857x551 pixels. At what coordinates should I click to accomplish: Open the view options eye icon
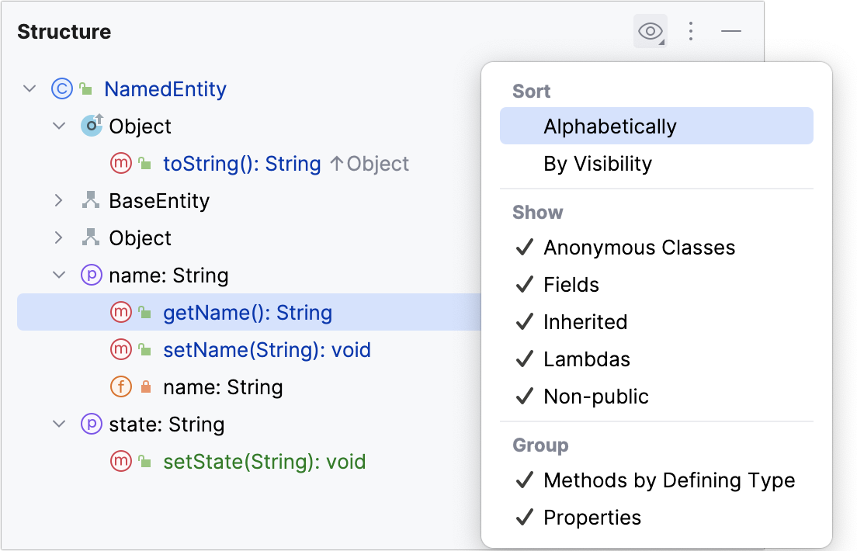(x=650, y=31)
